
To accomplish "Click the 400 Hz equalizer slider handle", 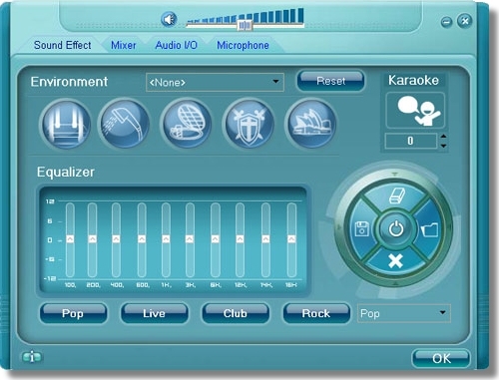I will click(x=116, y=239).
